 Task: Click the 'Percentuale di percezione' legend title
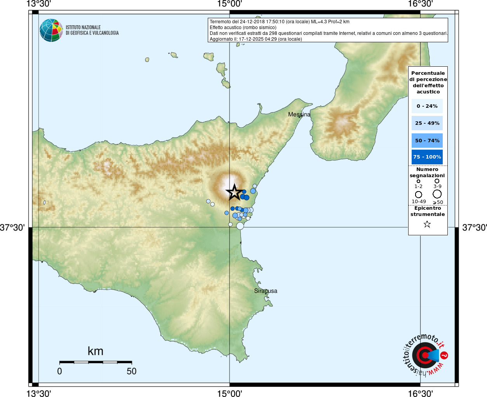point(428,82)
